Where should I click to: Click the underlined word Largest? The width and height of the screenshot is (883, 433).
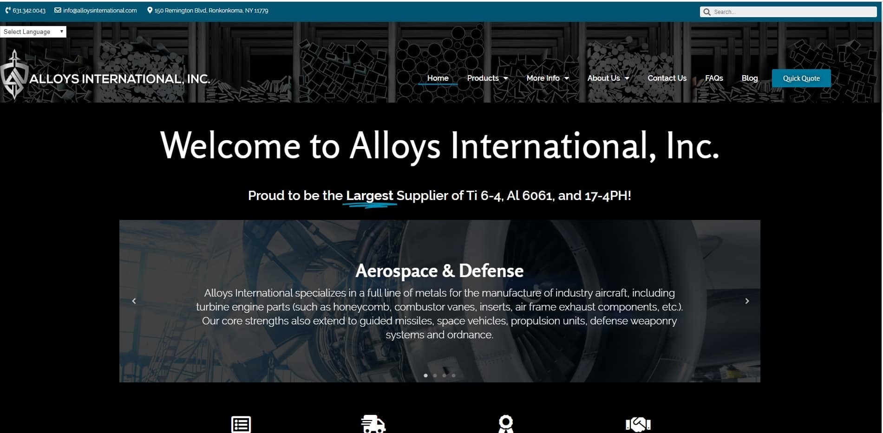click(x=370, y=195)
